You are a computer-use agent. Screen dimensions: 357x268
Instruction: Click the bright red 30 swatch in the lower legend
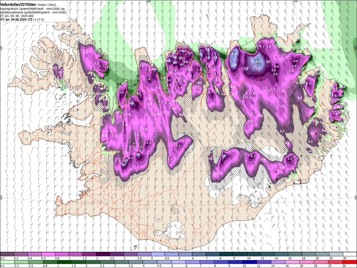[350, 262]
